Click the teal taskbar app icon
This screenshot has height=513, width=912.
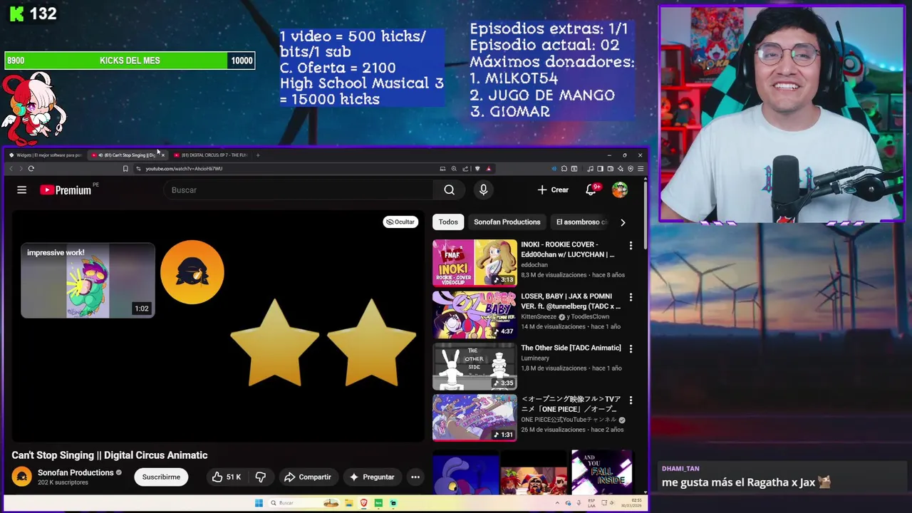point(393,503)
